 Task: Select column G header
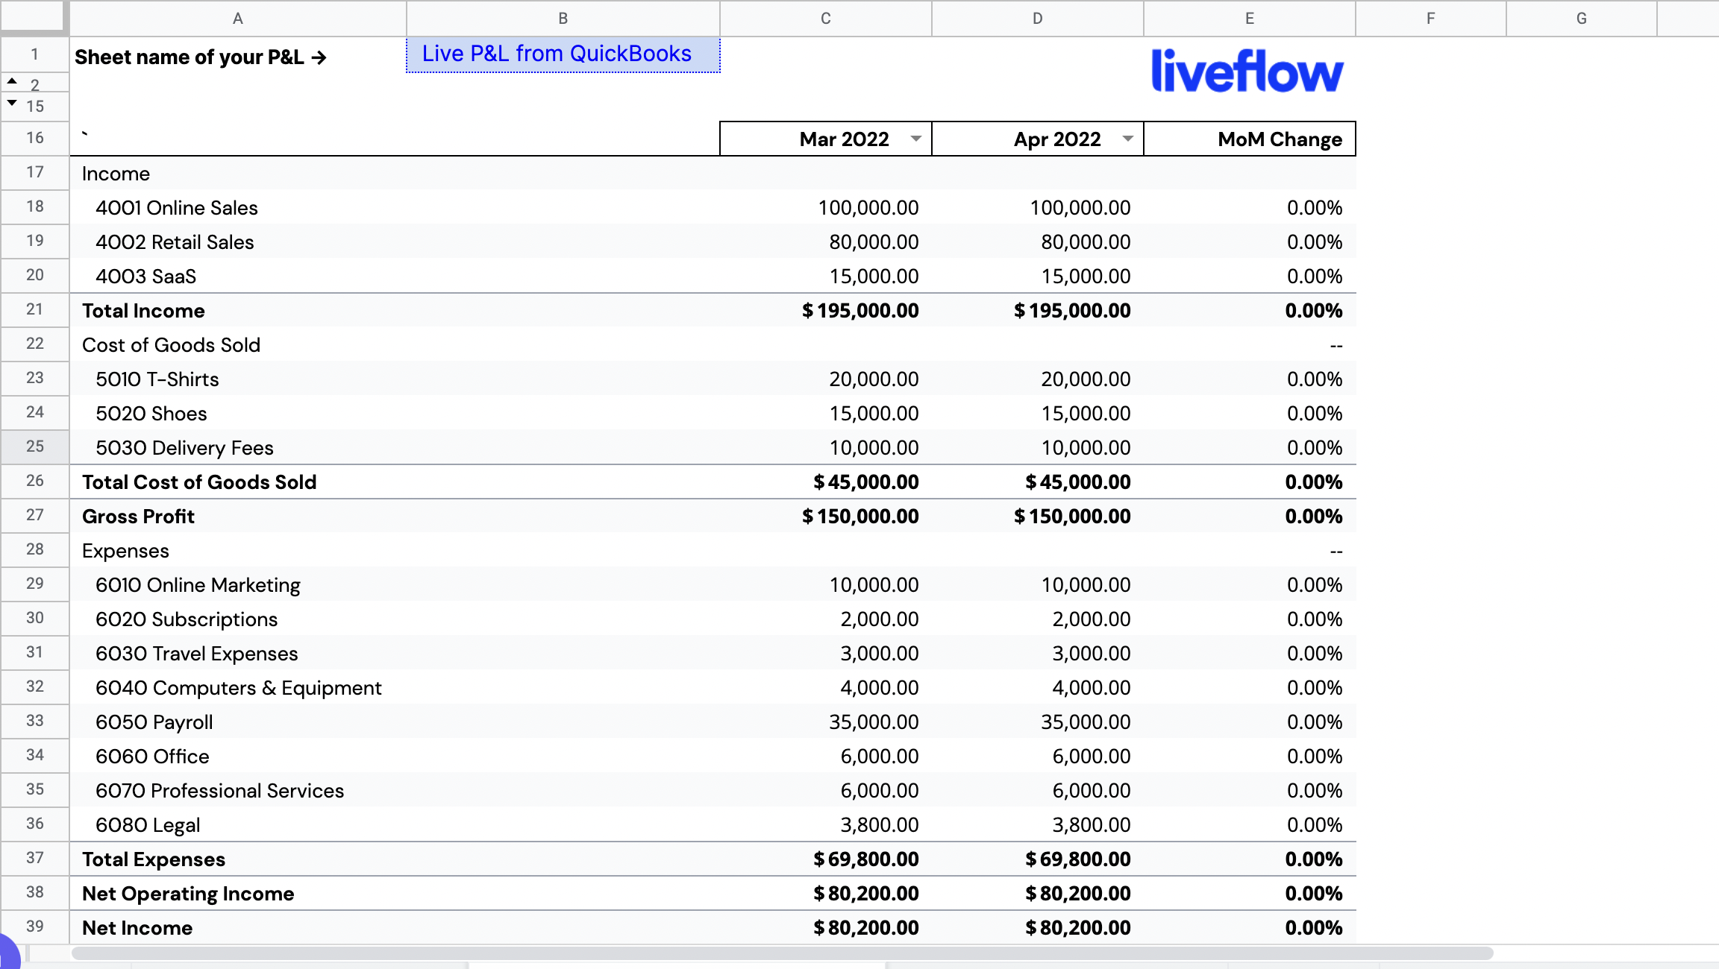(1581, 19)
